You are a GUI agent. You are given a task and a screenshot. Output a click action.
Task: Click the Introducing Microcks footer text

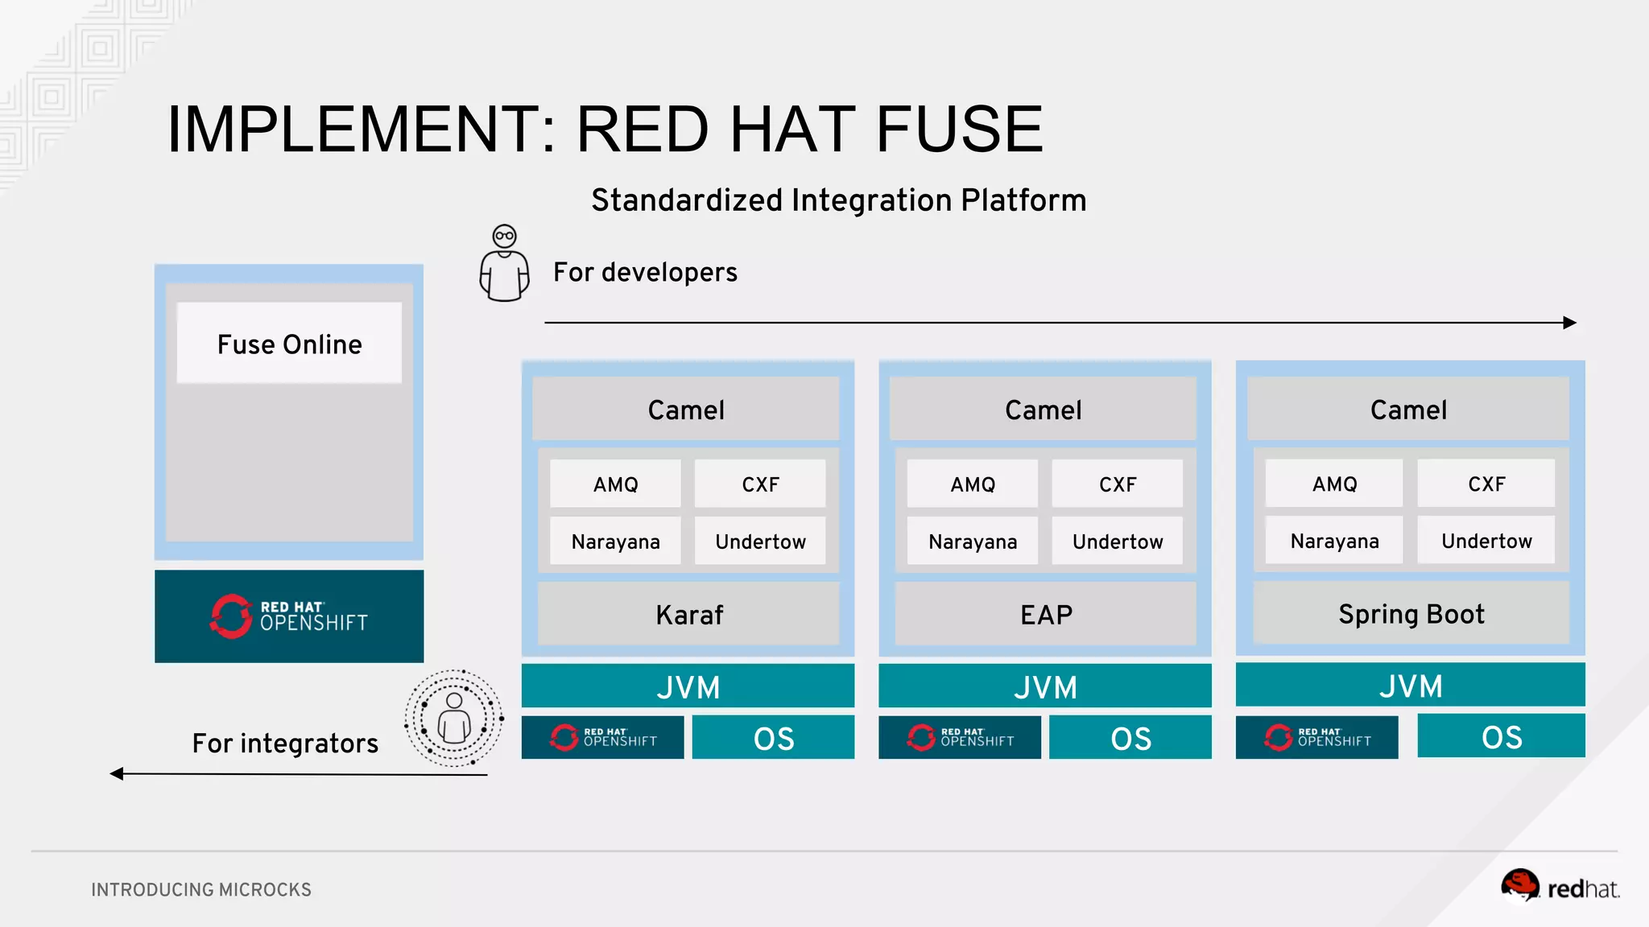(201, 889)
